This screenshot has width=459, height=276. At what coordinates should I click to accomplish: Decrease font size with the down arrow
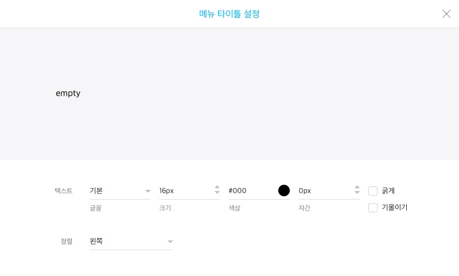[x=217, y=192]
